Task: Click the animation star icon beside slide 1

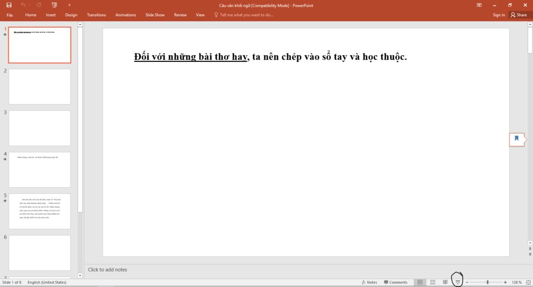Action: (5, 35)
